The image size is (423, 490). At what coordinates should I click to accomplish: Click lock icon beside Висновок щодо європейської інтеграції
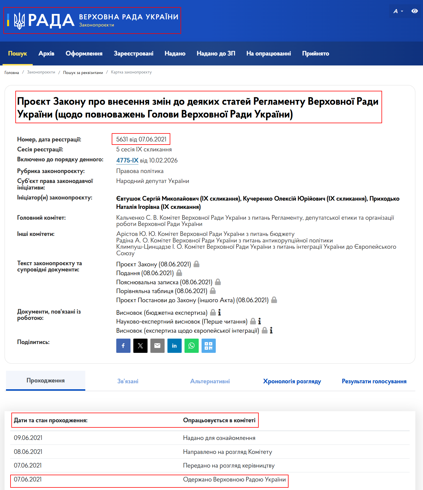(265, 330)
